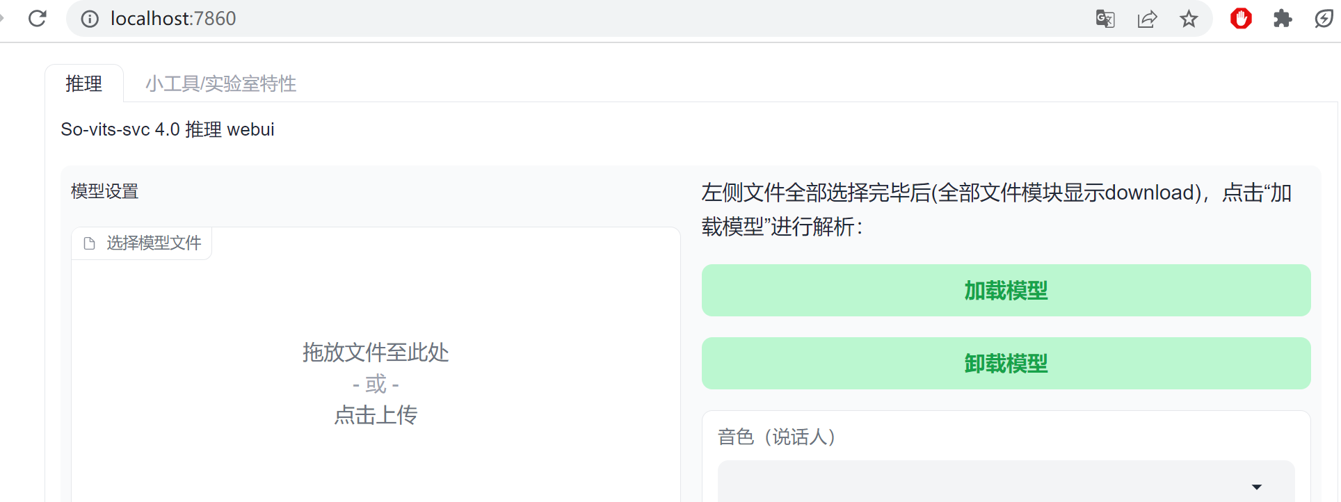Click the 拖放文件至此处 drop zone text
This screenshot has width=1341, height=502.
pos(376,353)
